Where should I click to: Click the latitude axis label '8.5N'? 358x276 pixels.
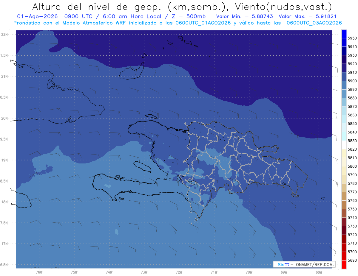[4, 181]
